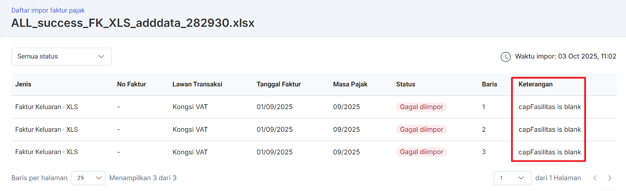
Task: Open Daftar impor faktur pajak breadcrumb link
Action: pos(48,11)
